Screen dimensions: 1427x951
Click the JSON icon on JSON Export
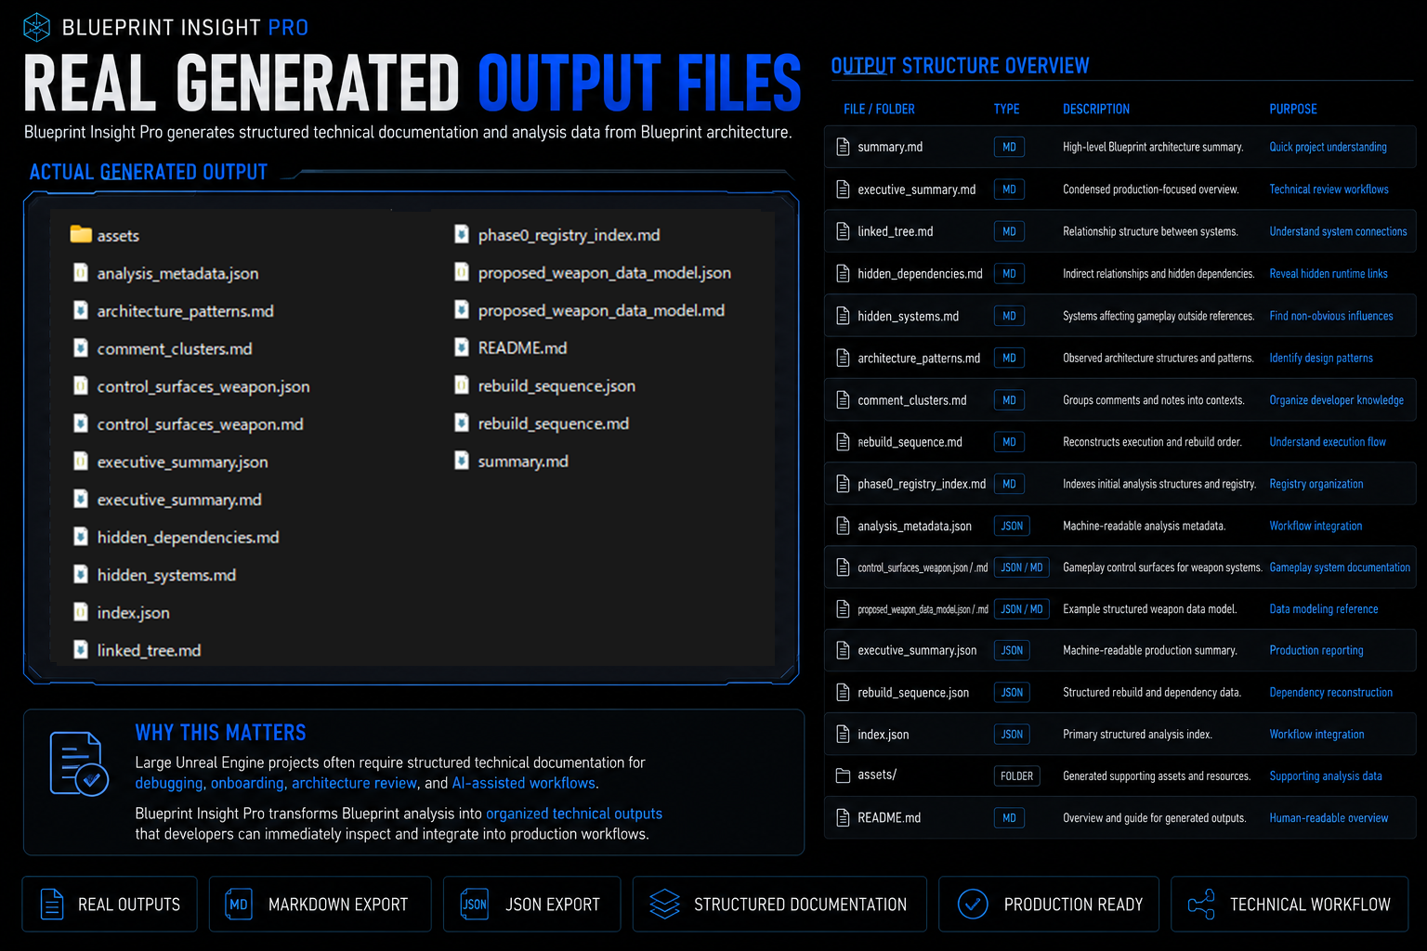coord(475,904)
